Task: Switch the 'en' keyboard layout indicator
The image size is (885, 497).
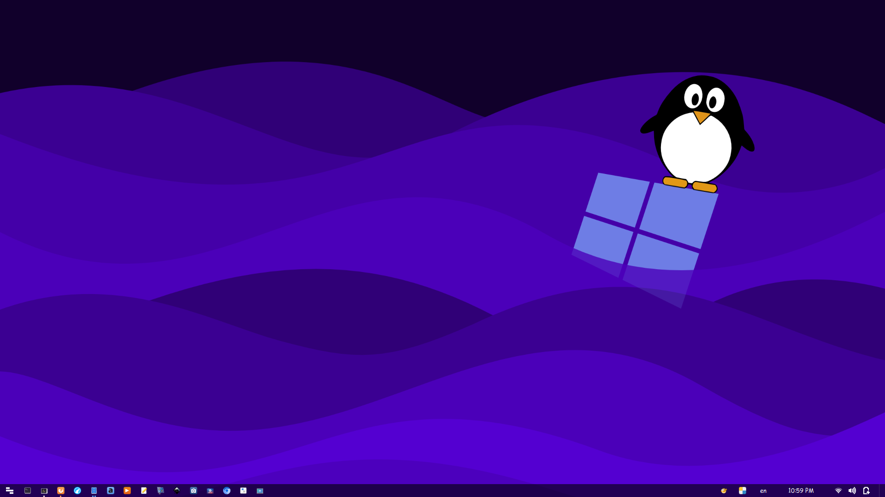Action: pos(763,491)
